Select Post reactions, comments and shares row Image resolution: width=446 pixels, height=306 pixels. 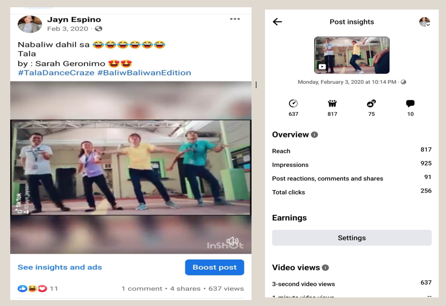pos(352,178)
